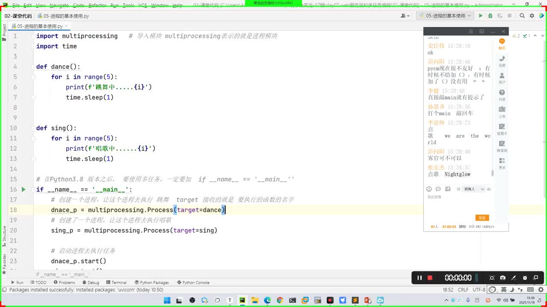
Task: Send the chat message with 发送 button
Action: pos(482,217)
